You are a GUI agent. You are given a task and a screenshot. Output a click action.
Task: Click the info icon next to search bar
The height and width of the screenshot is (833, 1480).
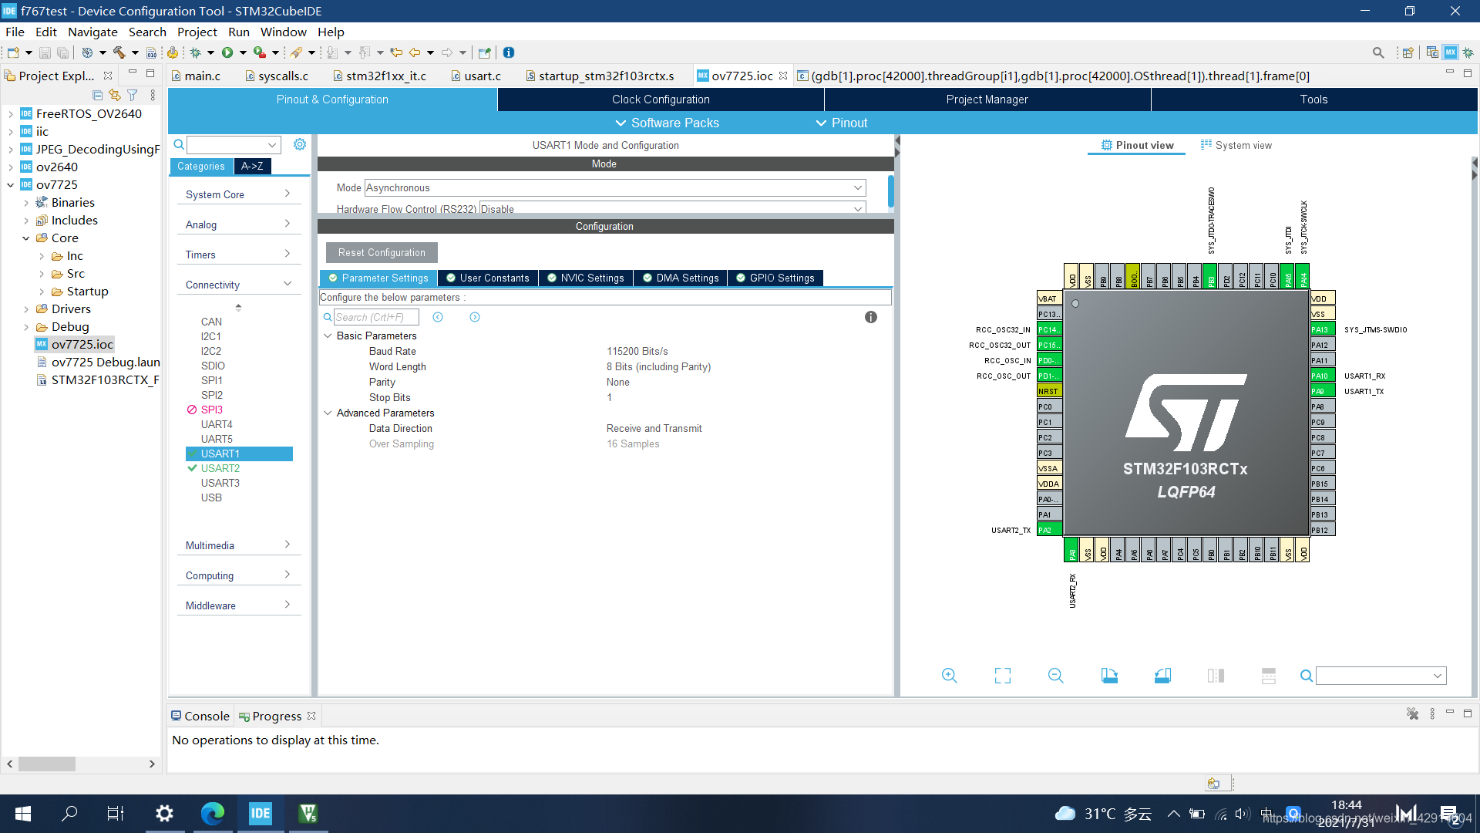tap(871, 316)
